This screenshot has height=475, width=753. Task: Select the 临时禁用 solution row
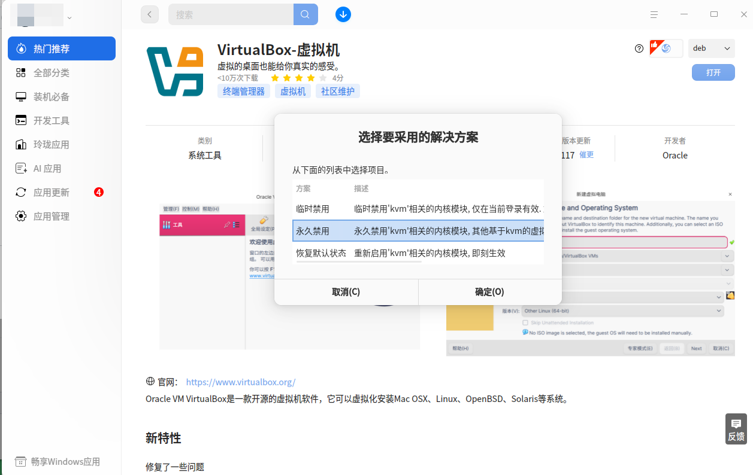418,209
